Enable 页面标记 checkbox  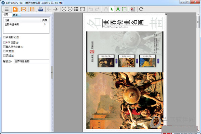(4, 37)
